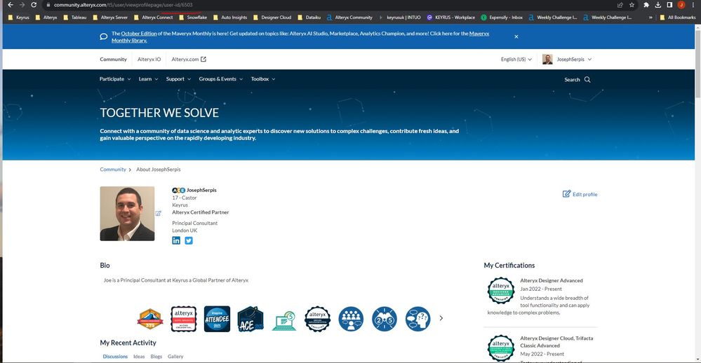701x363 pixels.
Task: Reload the page with the refresh icon
Action: pyautogui.click(x=34, y=4)
